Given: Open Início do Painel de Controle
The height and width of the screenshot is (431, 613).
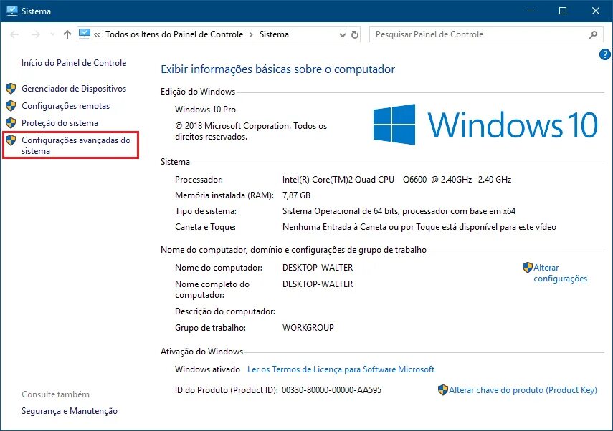Looking at the screenshot, I should tap(74, 63).
